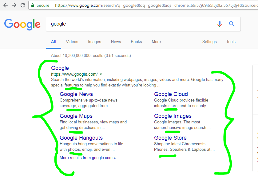Open the More search categories menu
The width and height of the screenshot is (258, 176).
click(x=156, y=42)
